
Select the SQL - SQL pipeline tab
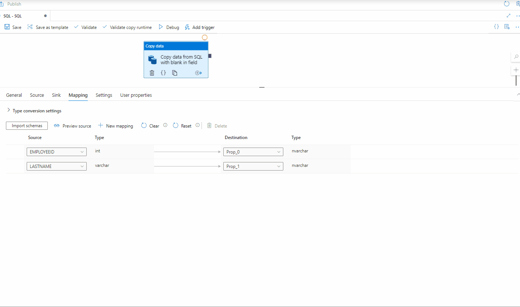[x=13, y=16]
